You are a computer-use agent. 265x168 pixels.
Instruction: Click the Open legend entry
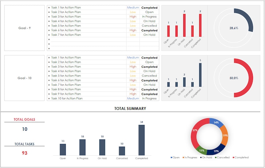pos(175,157)
